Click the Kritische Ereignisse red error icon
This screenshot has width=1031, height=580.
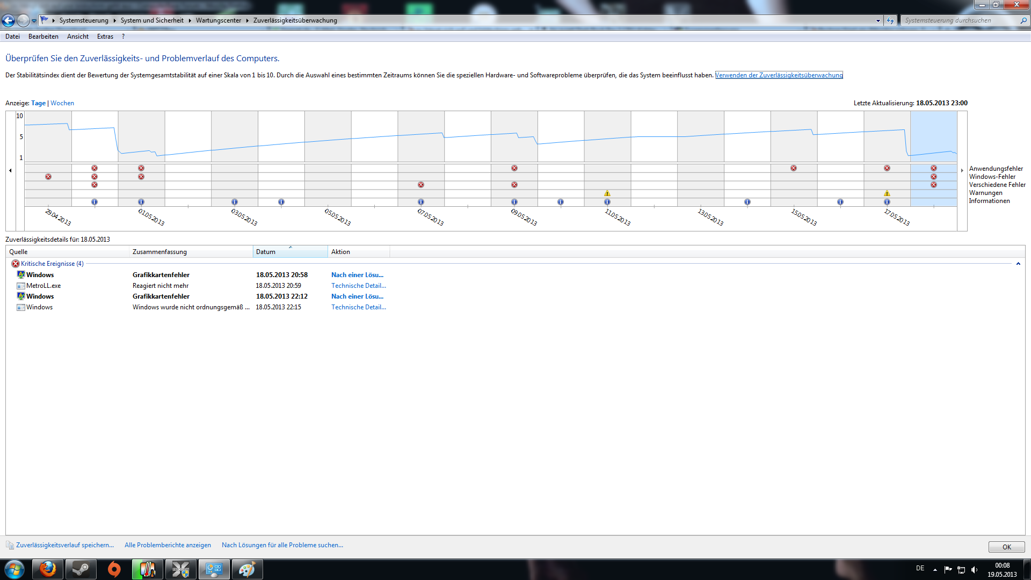(x=16, y=264)
